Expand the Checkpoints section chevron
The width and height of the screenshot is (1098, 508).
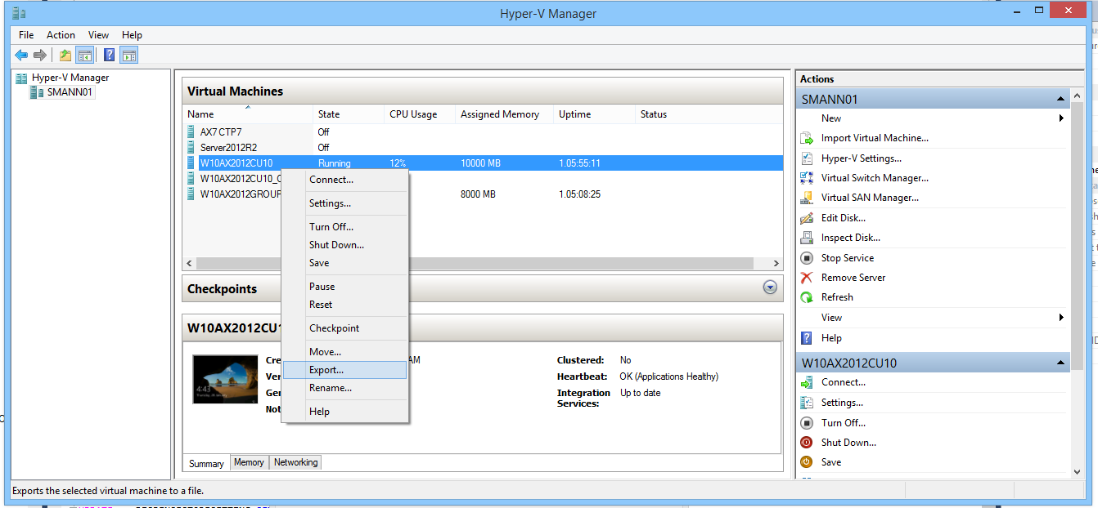point(769,287)
